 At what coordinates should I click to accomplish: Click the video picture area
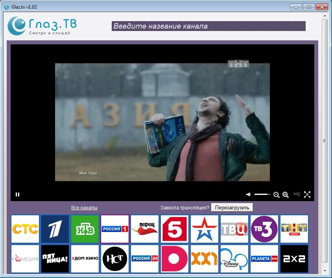click(162, 122)
